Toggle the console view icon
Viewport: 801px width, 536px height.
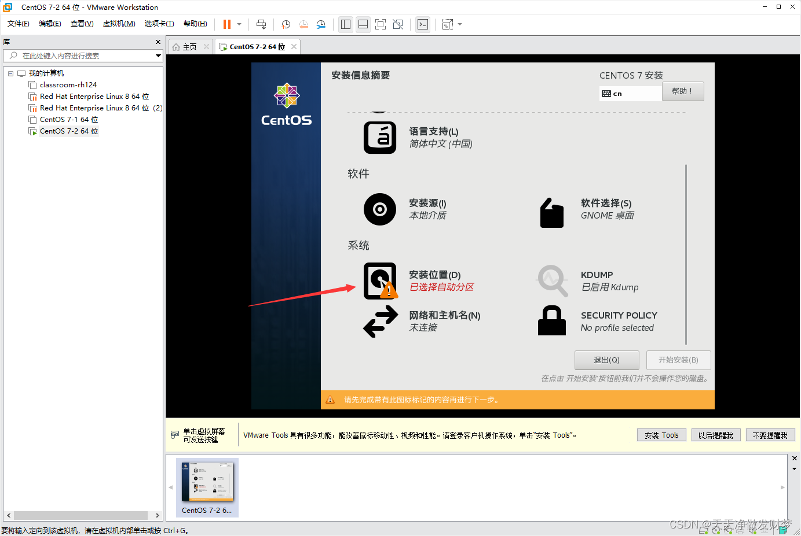pos(423,24)
